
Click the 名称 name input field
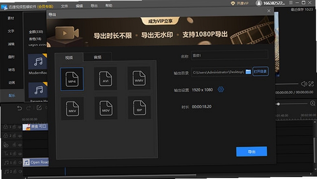[230, 55]
